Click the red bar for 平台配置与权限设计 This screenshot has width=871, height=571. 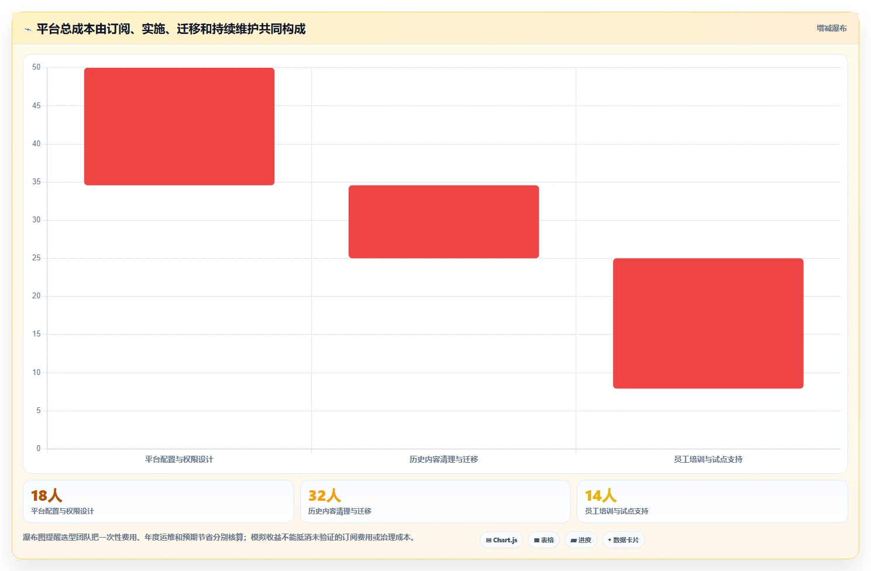179,126
